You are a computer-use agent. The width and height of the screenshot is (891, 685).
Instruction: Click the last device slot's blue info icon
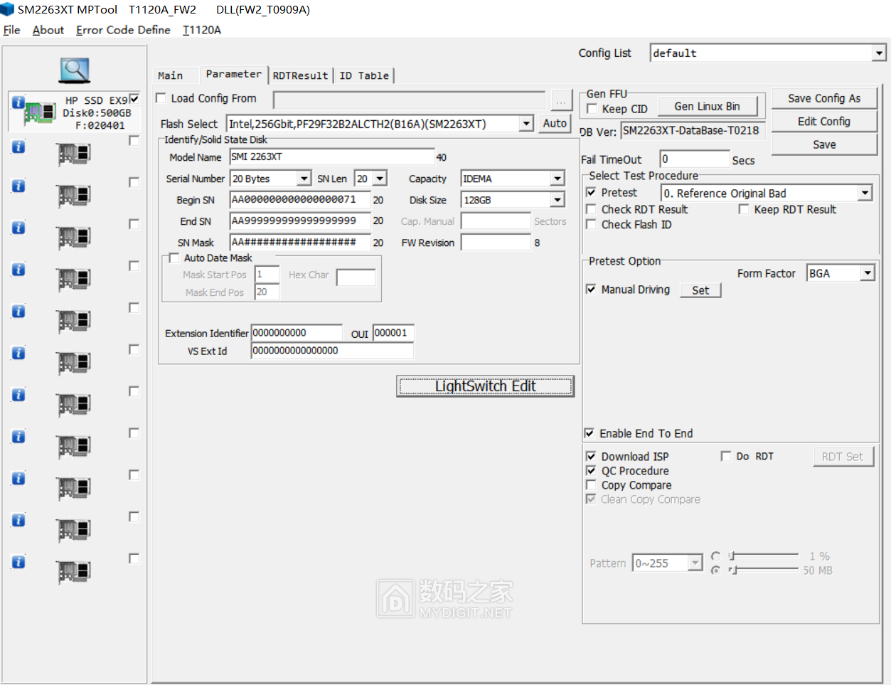(x=18, y=562)
